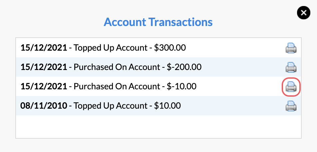Click the date on the $-10.00 row

click(x=44, y=86)
